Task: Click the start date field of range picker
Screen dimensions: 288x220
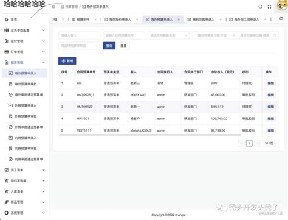Action: click(212, 35)
